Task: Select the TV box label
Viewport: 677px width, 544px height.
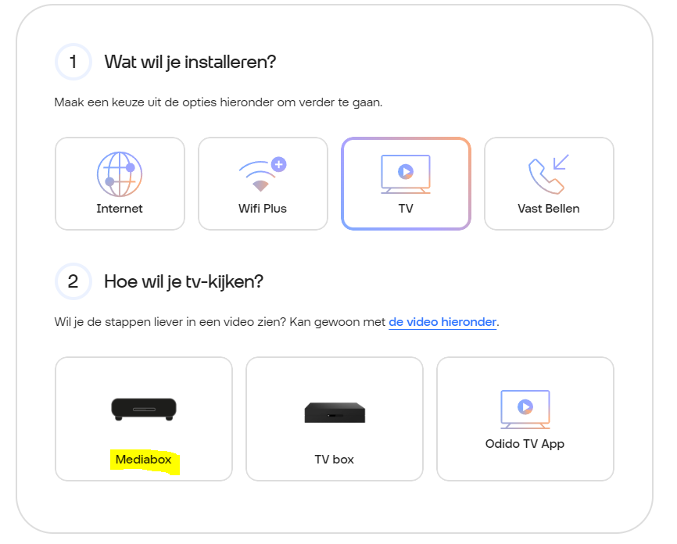Action: tap(334, 460)
